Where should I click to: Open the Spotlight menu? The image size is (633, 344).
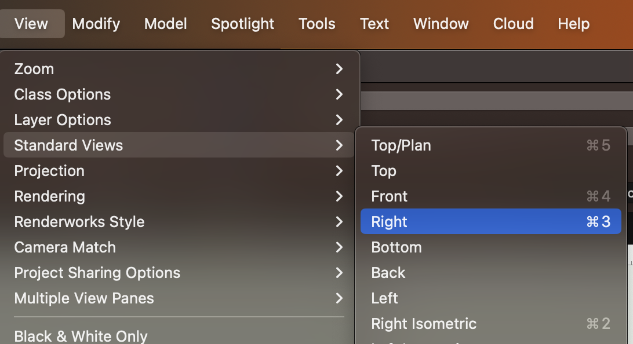(242, 24)
